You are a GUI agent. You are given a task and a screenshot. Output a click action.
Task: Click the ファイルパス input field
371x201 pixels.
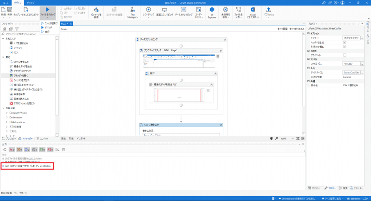350,63
